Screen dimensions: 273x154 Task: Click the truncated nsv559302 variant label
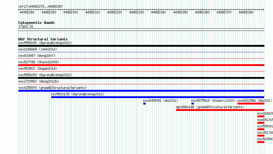[x=265, y=126]
